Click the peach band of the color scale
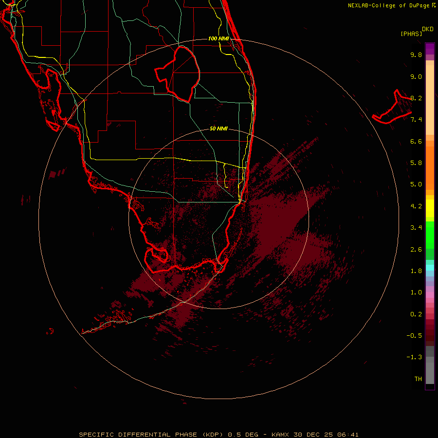Screen dimensions: 438x438 pos(430,100)
